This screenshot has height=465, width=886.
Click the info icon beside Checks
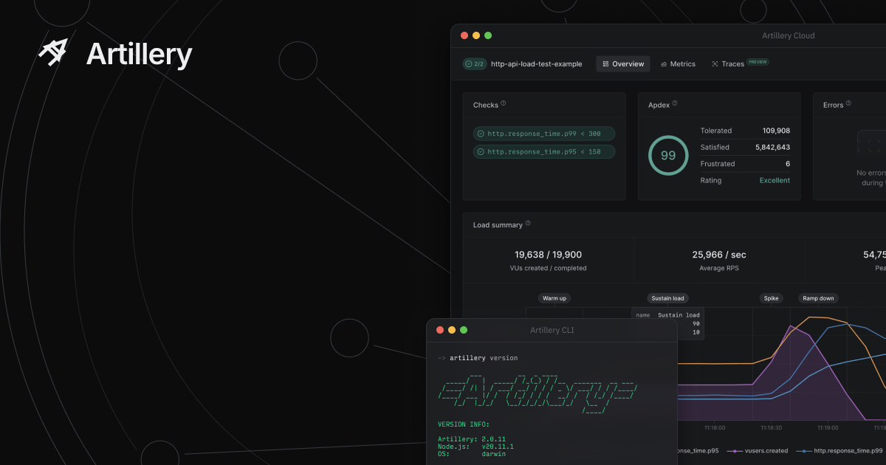coord(504,103)
